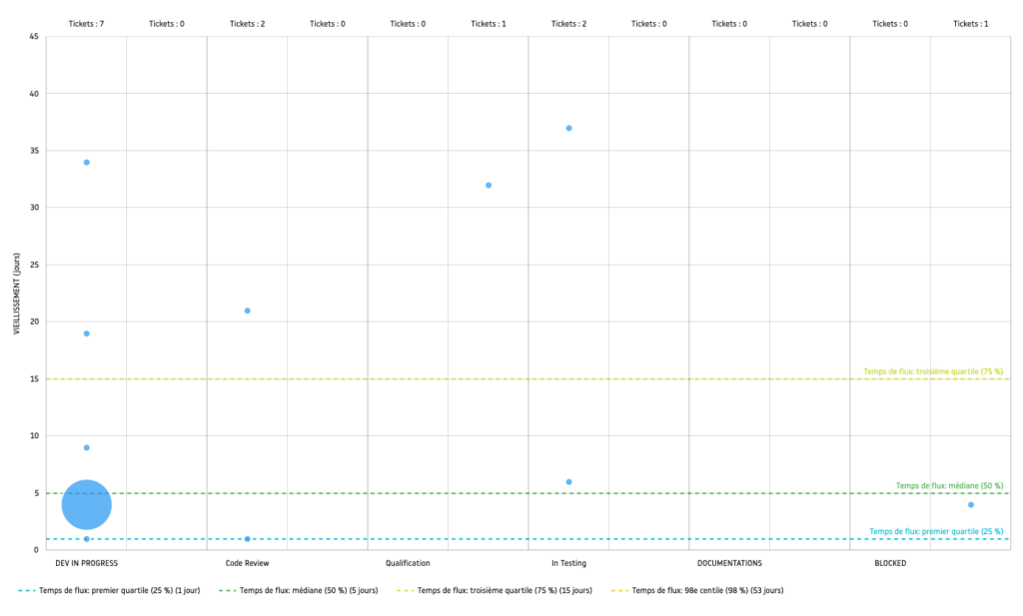Screen dimensions: 1023x616
Task: Click the Tickets : 7 header
Action: tap(87, 23)
